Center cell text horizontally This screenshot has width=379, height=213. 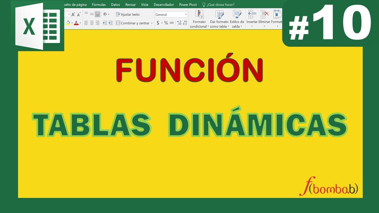92,23
